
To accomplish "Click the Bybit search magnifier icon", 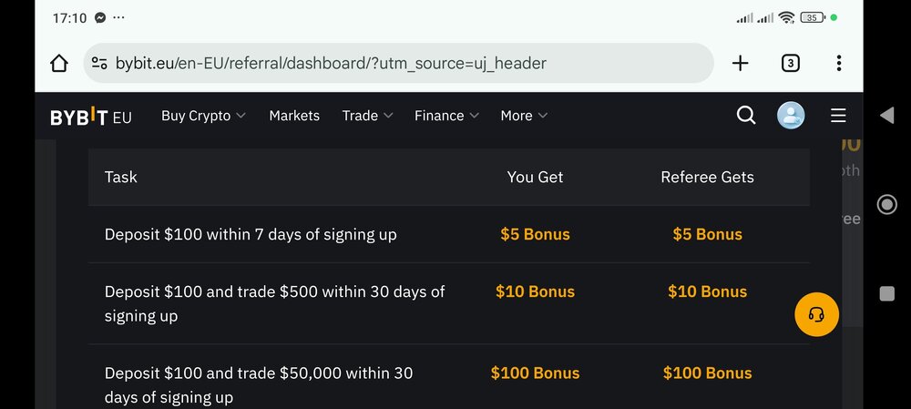I will pos(746,116).
